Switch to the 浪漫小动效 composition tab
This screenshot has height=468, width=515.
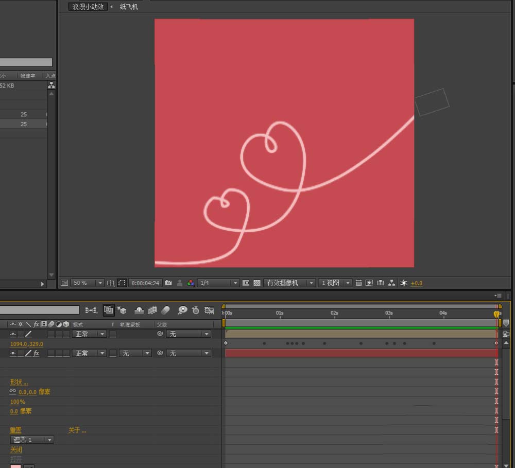coord(88,7)
